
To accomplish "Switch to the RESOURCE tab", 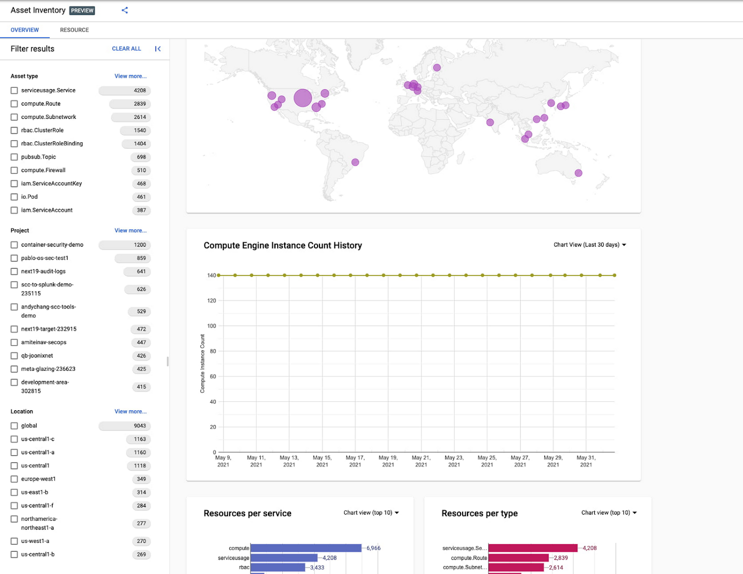I will click(74, 30).
